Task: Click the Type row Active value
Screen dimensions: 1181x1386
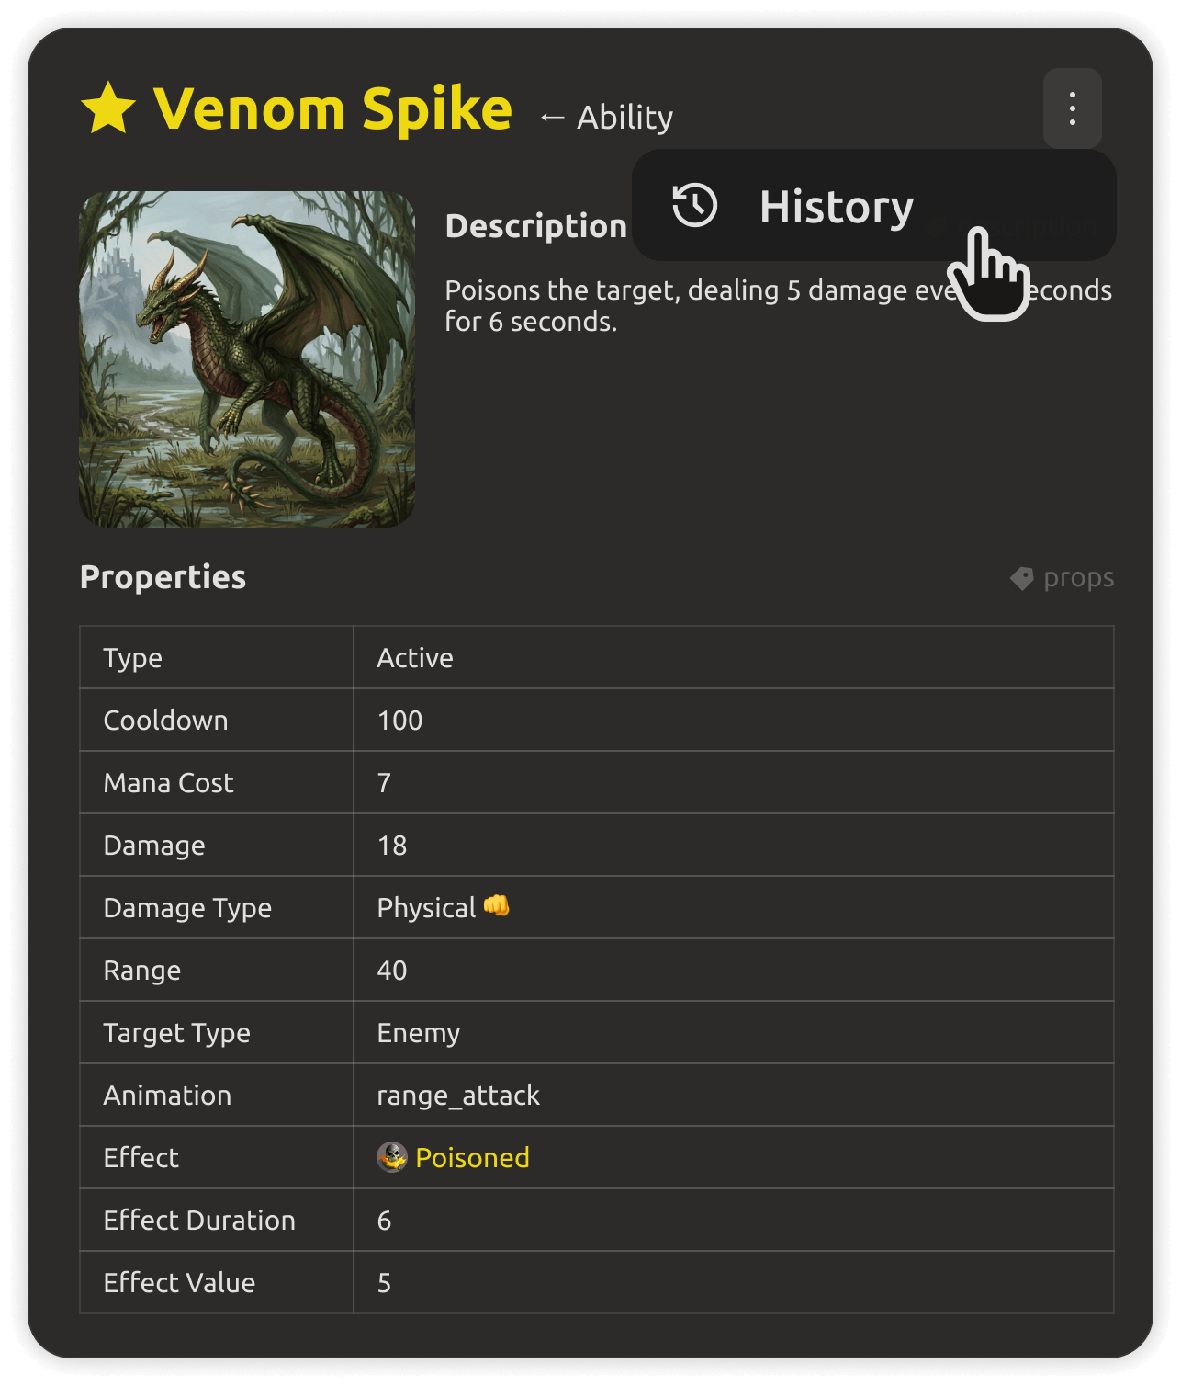Action: (415, 658)
